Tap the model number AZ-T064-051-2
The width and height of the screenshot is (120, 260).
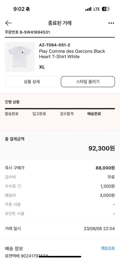coord(55,45)
